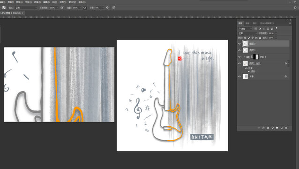
Task: Lock layer position icon
Action: (x=253, y=38)
